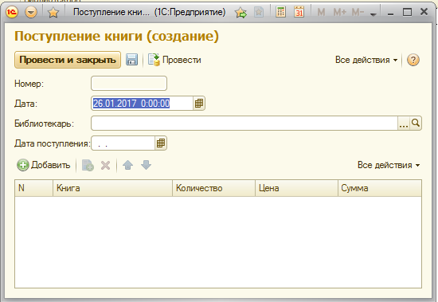The height and width of the screenshot is (302, 438).
Task: Click the Провести и закрыть button
Action: 68,60
